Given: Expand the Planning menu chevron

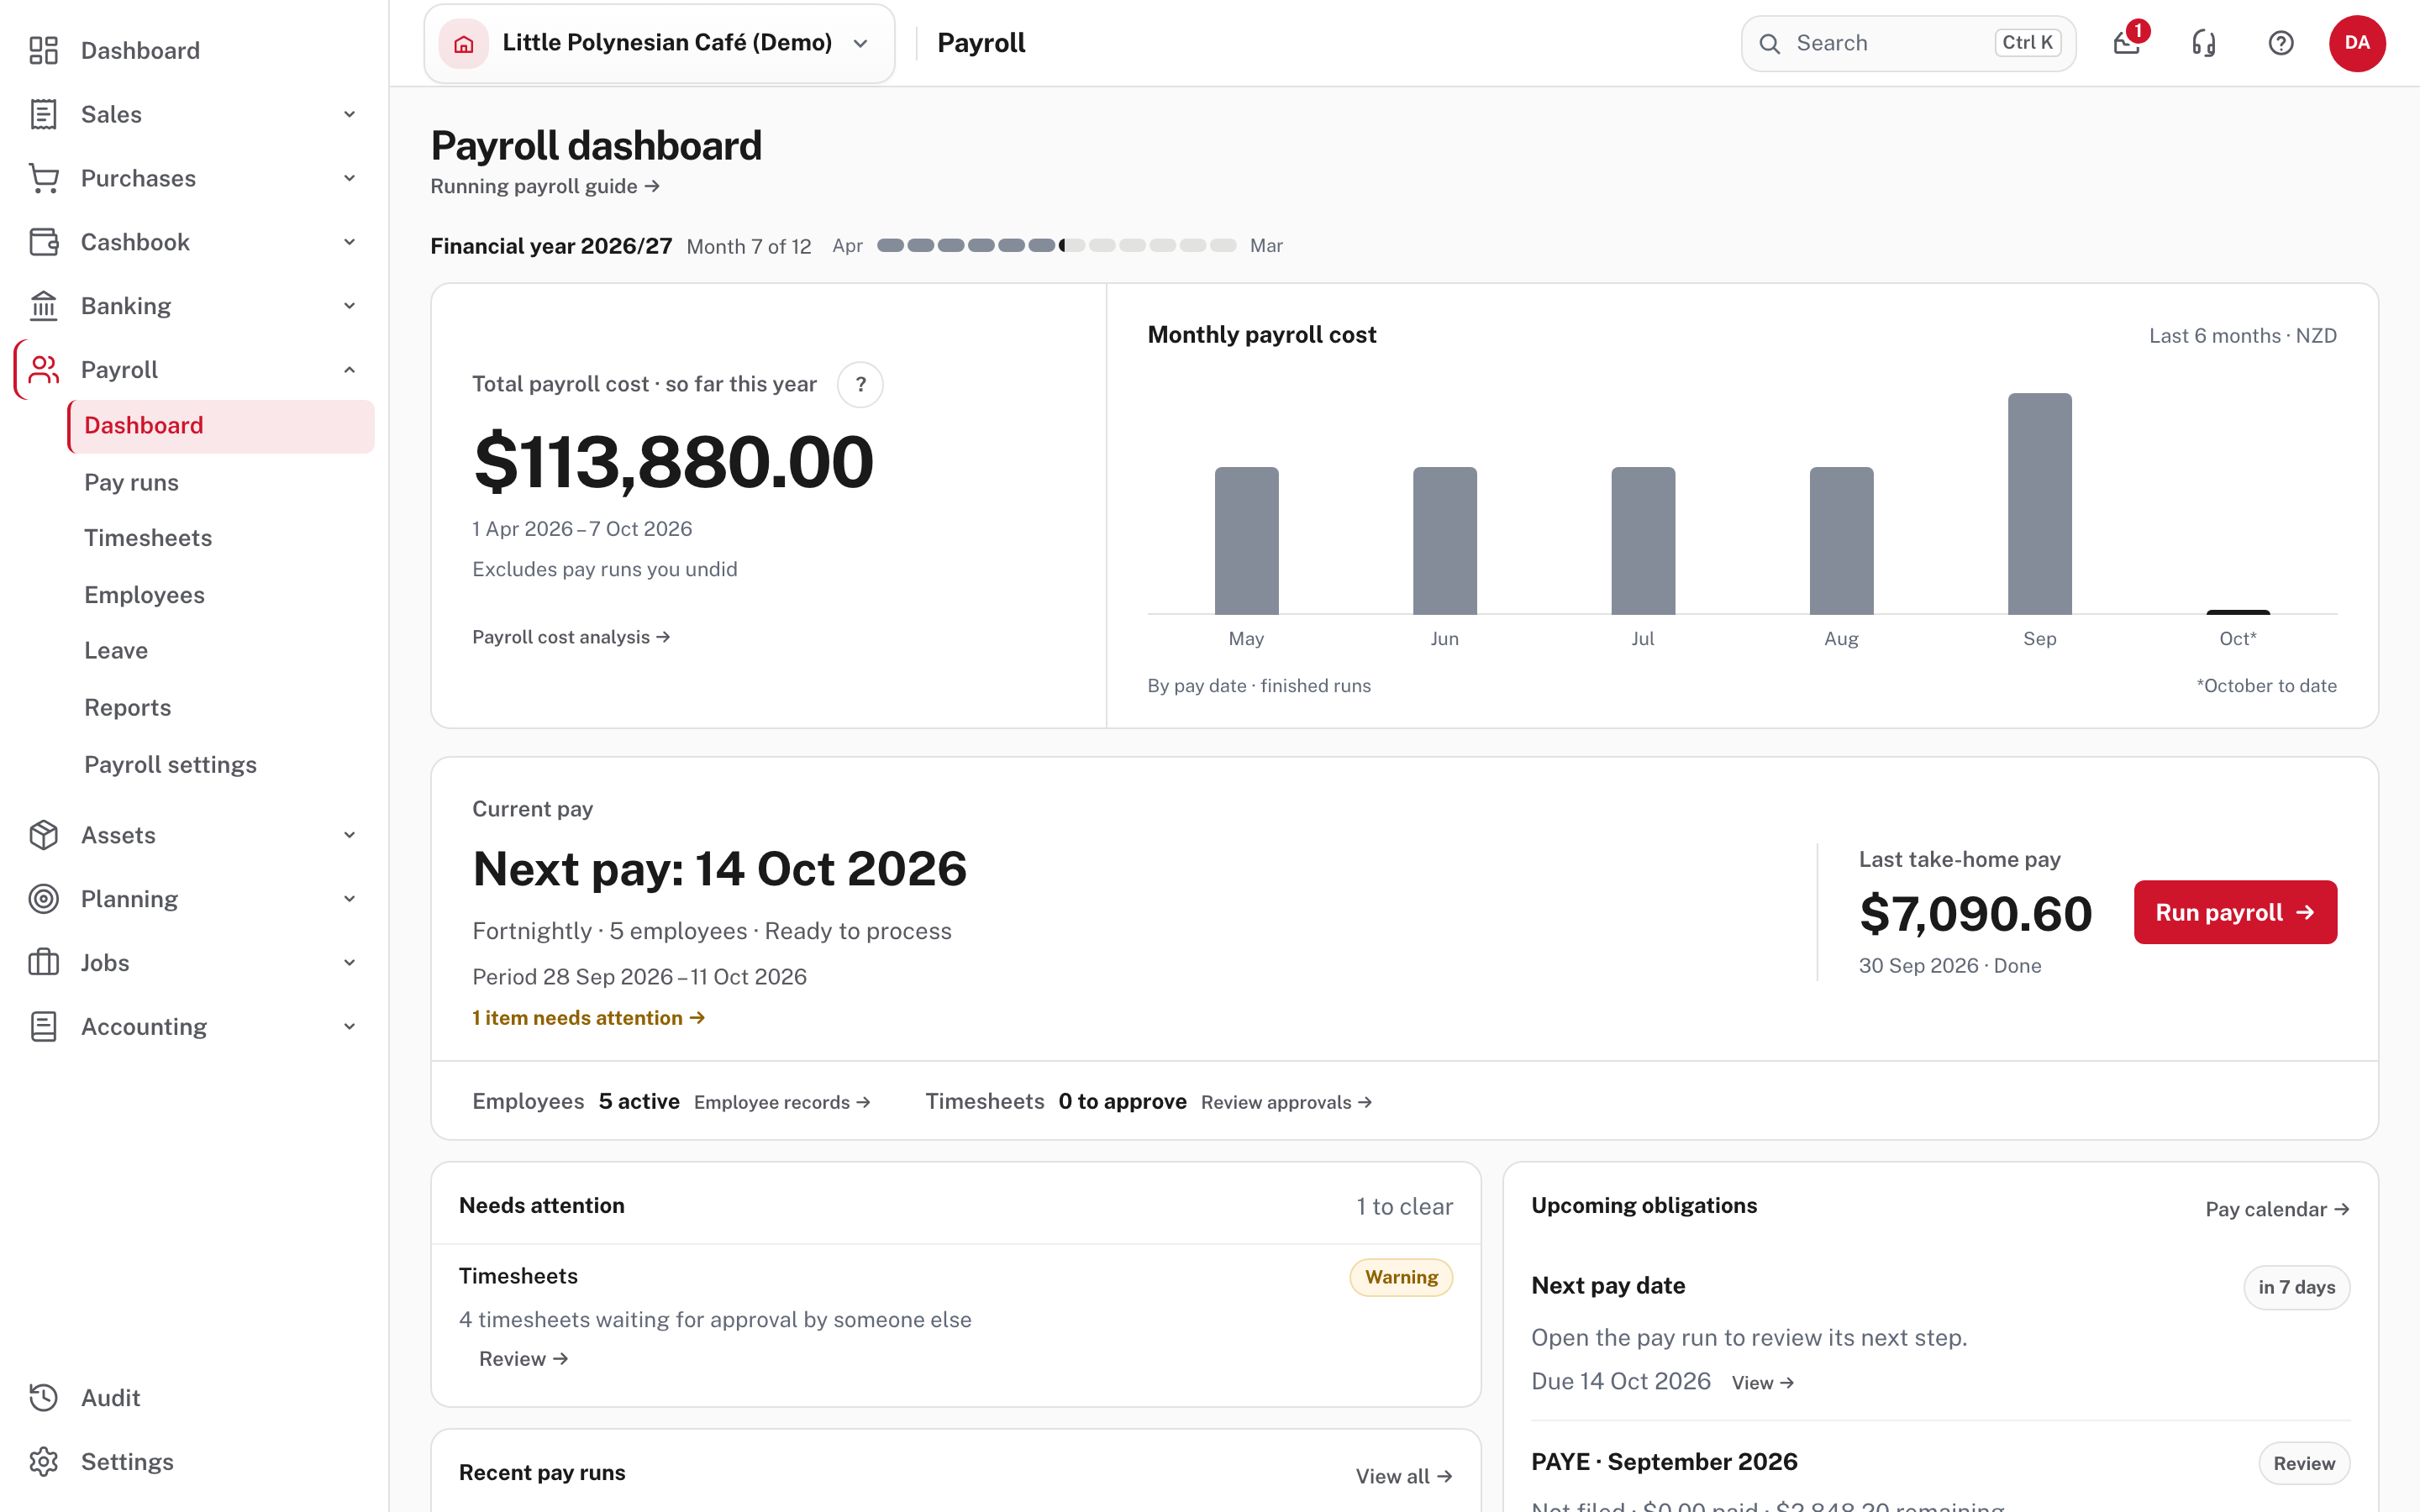Looking at the screenshot, I should point(350,899).
